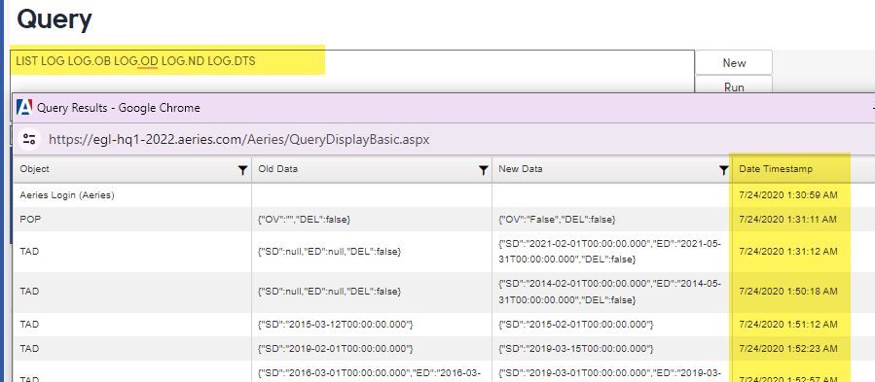Click the QueryDisplayBasic.aspx address URL

coord(238,139)
